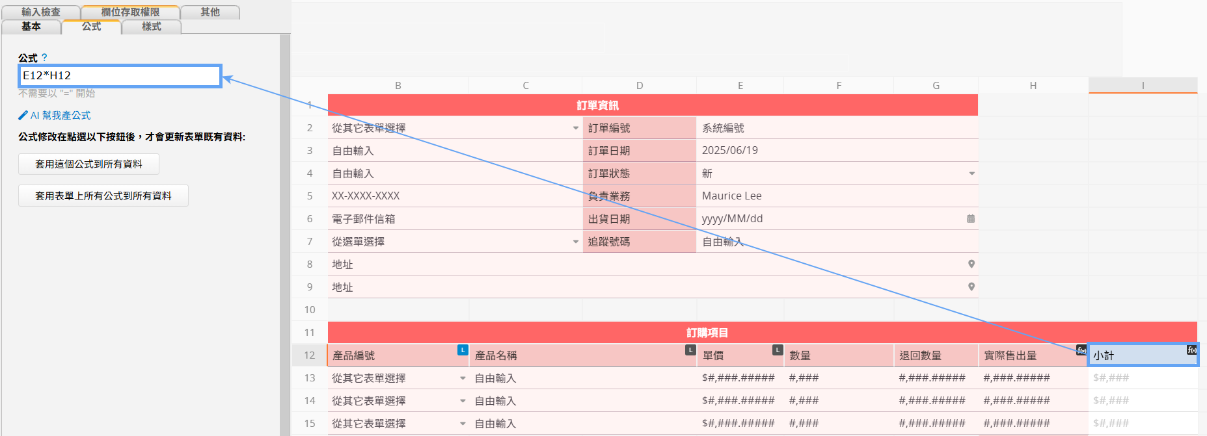Click the location pin icon in row 8
Screen dimensions: 1207x436
tap(971, 264)
